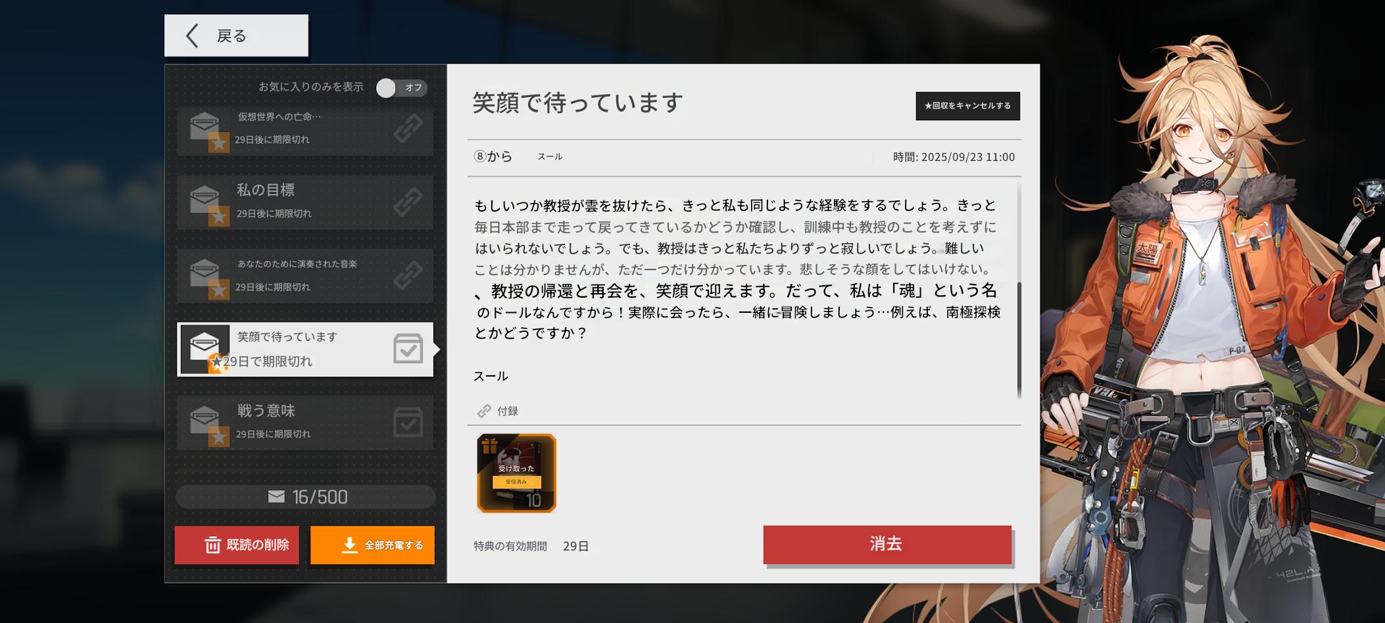Click the 16/500 mail count bar

tap(305, 497)
